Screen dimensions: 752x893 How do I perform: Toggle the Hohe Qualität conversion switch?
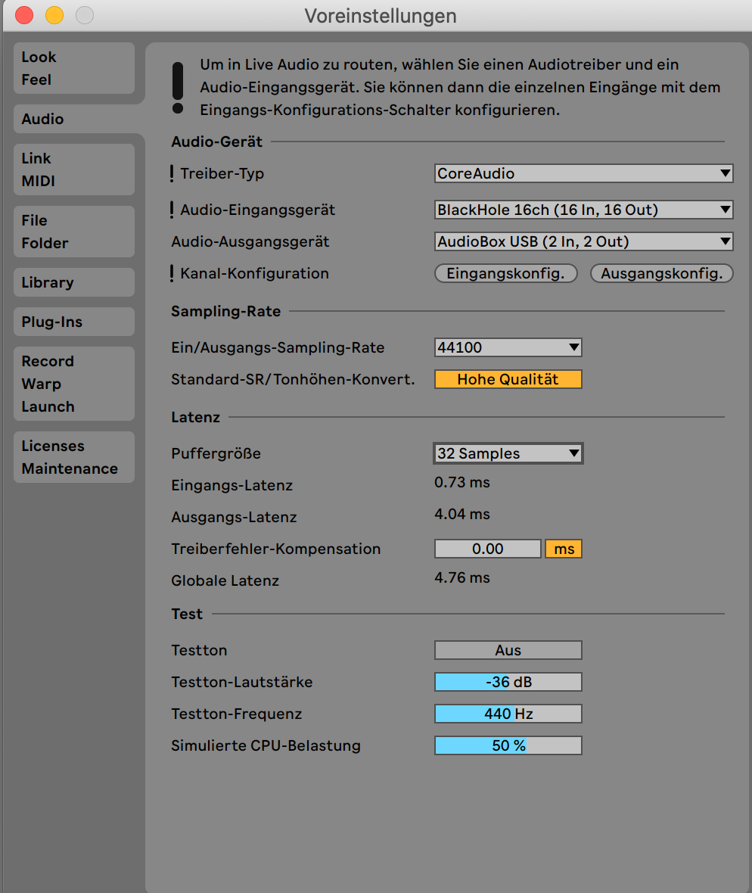508,379
